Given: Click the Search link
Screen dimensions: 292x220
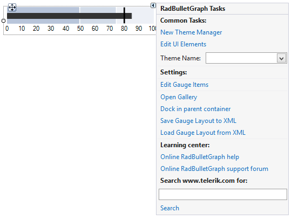Looking at the screenshot, I should [169, 208].
